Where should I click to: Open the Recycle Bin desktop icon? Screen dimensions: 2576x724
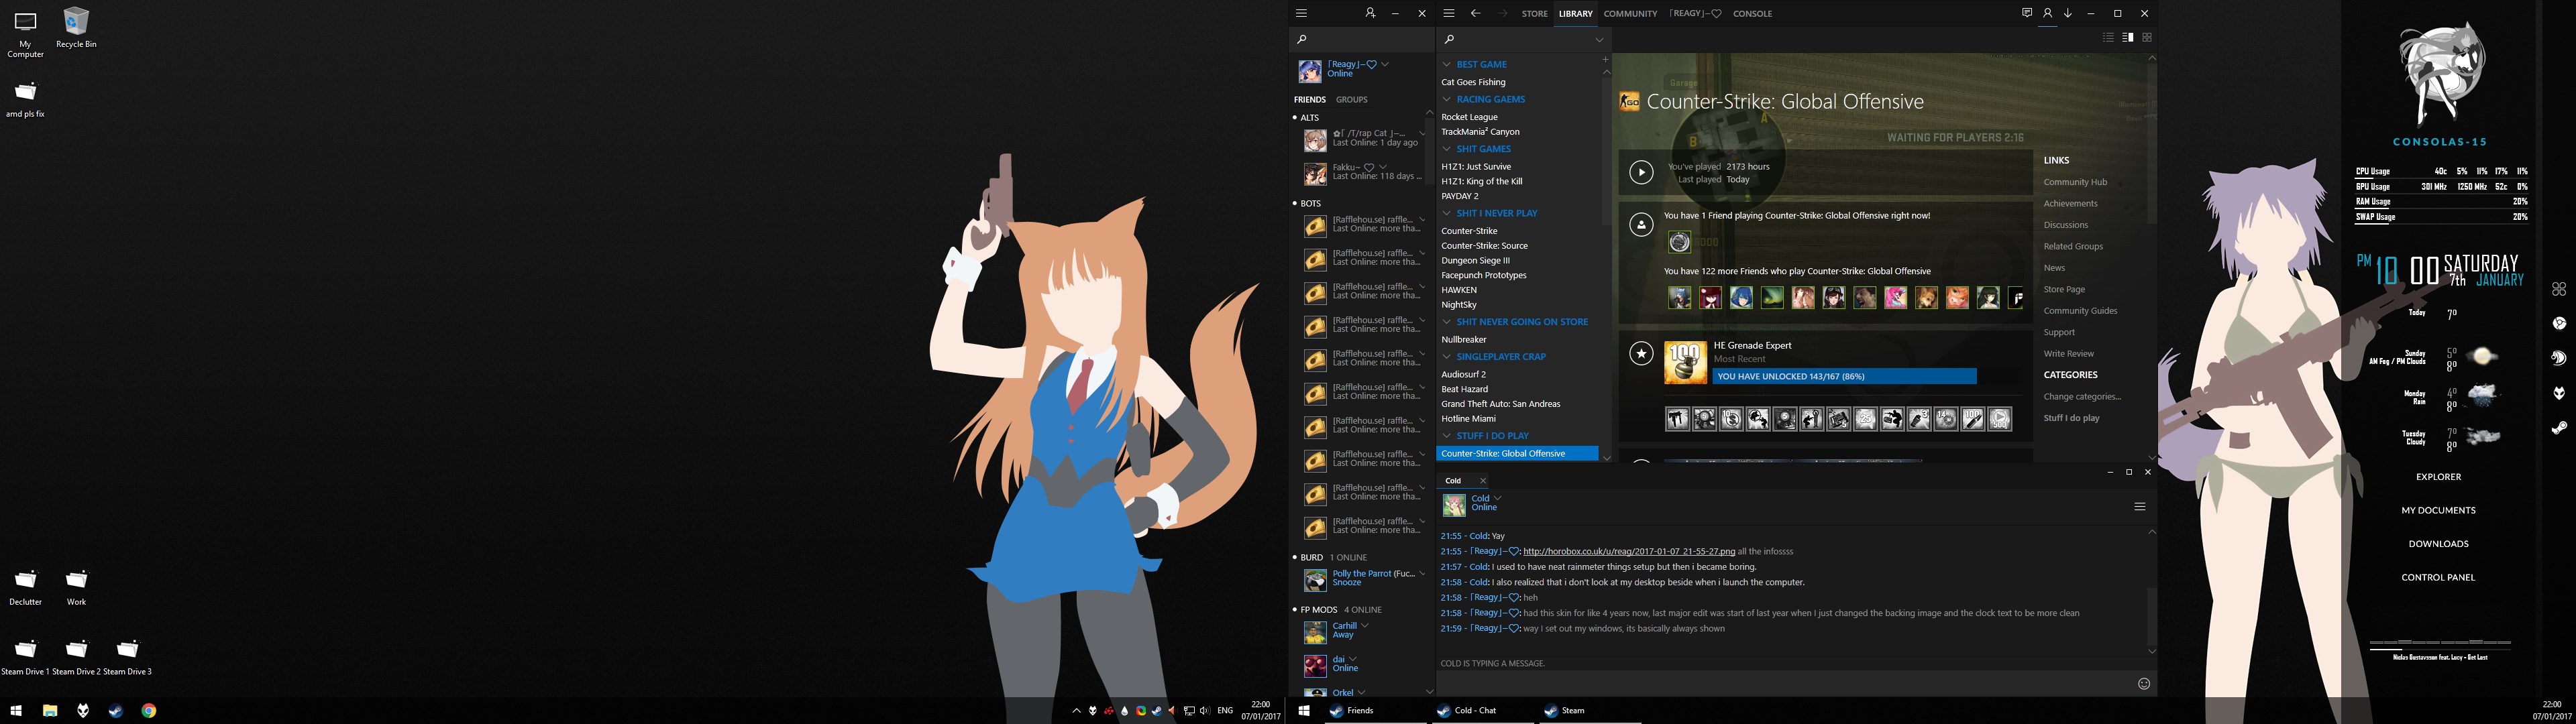(x=76, y=28)
